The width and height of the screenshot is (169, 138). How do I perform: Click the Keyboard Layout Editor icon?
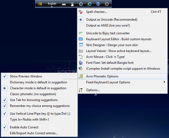click(81, 39)
